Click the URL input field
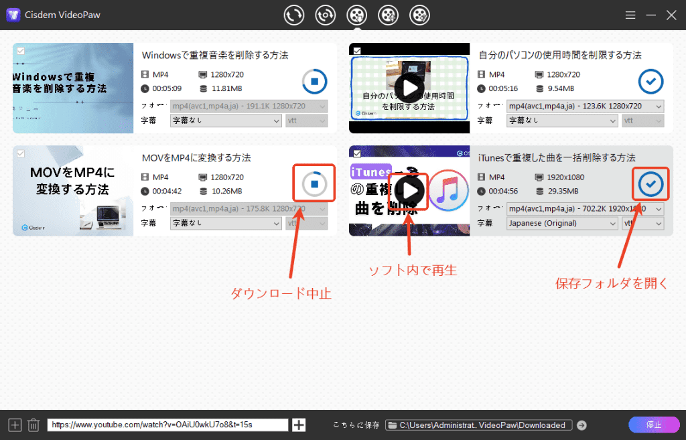Image resolution: width=686 pixels, height=440 pixels. (x=167, y=425)
